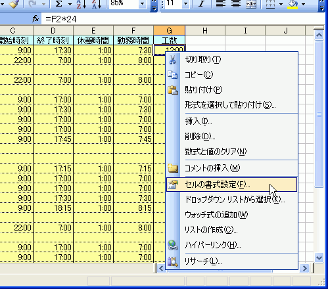
Task: Click the Fill Color paint bucket
Action: (x=293, y=4)
